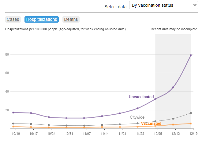Click the Unvaccinated data point for 12/19
This screenshot has width=202, height=144.
191,55
